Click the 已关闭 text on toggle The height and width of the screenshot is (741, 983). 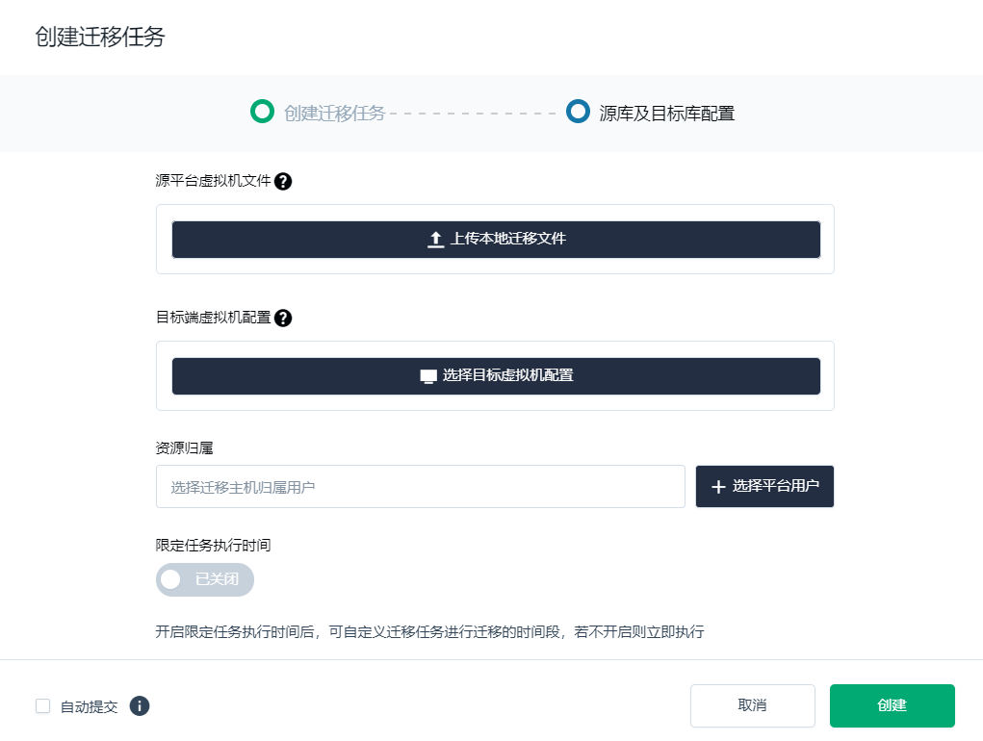pos(217,579)
